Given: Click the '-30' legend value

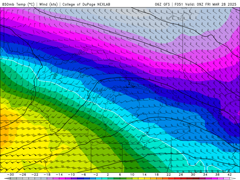Looking at the screenshot, I should (x=10, y=175).
